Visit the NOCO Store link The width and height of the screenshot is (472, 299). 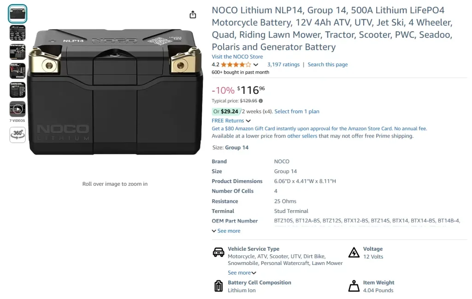[237, 56]
